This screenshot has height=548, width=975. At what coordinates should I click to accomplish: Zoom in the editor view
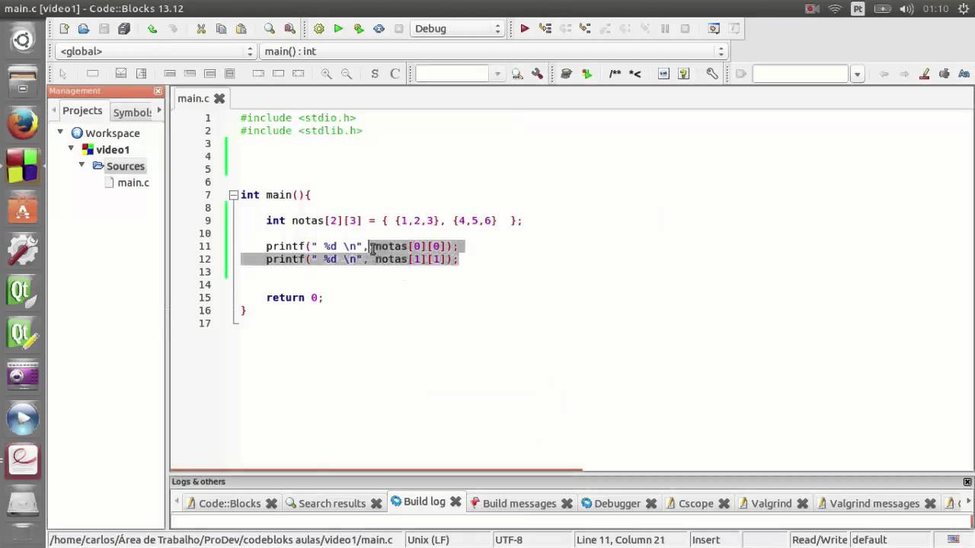(x=327, y=74)
